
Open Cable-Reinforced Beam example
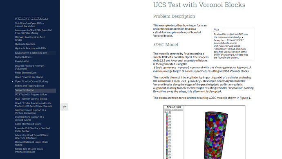click(28, 124)
